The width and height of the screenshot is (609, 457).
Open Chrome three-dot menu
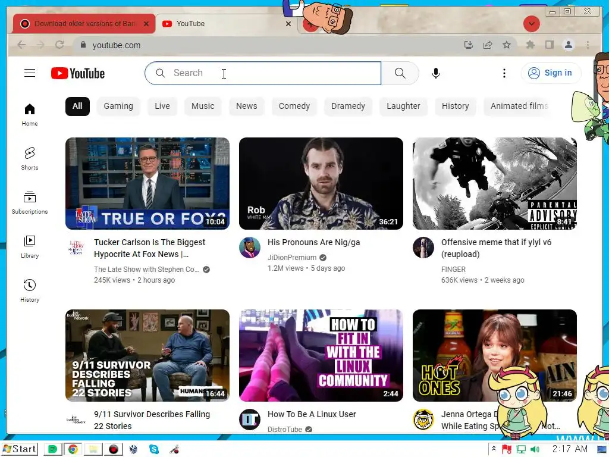pyautogui.click(x=588, y=45)
